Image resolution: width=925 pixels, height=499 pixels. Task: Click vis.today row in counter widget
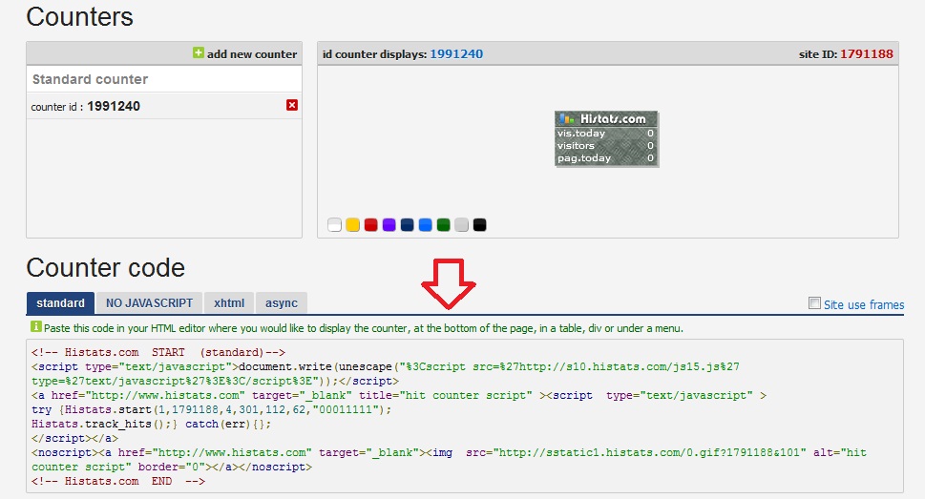[x=606, y=134]
